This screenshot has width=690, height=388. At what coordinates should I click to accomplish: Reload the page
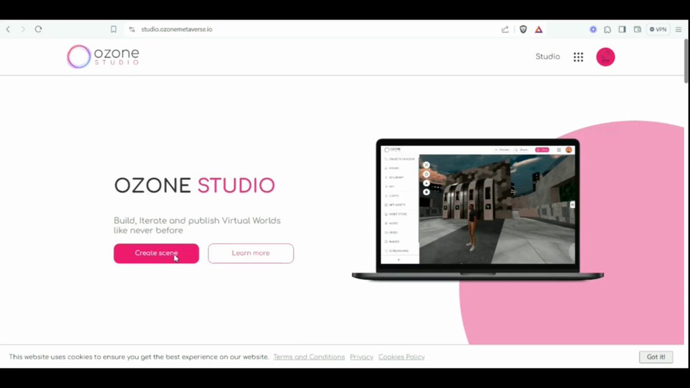tap(39, 29)
